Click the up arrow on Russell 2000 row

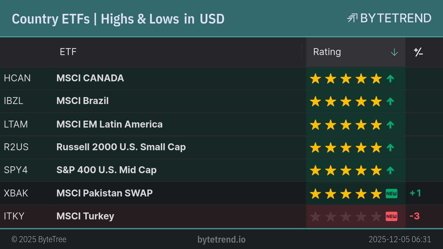(390, 148)
